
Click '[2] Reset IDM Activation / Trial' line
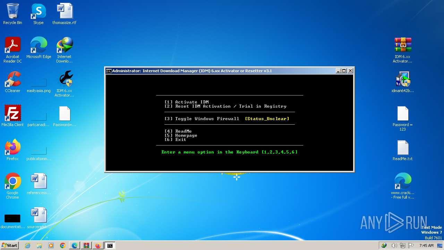pos(225,106)
